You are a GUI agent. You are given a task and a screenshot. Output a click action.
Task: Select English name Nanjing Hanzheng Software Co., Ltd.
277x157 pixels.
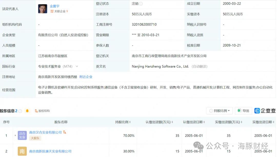[x=160, y=66]
